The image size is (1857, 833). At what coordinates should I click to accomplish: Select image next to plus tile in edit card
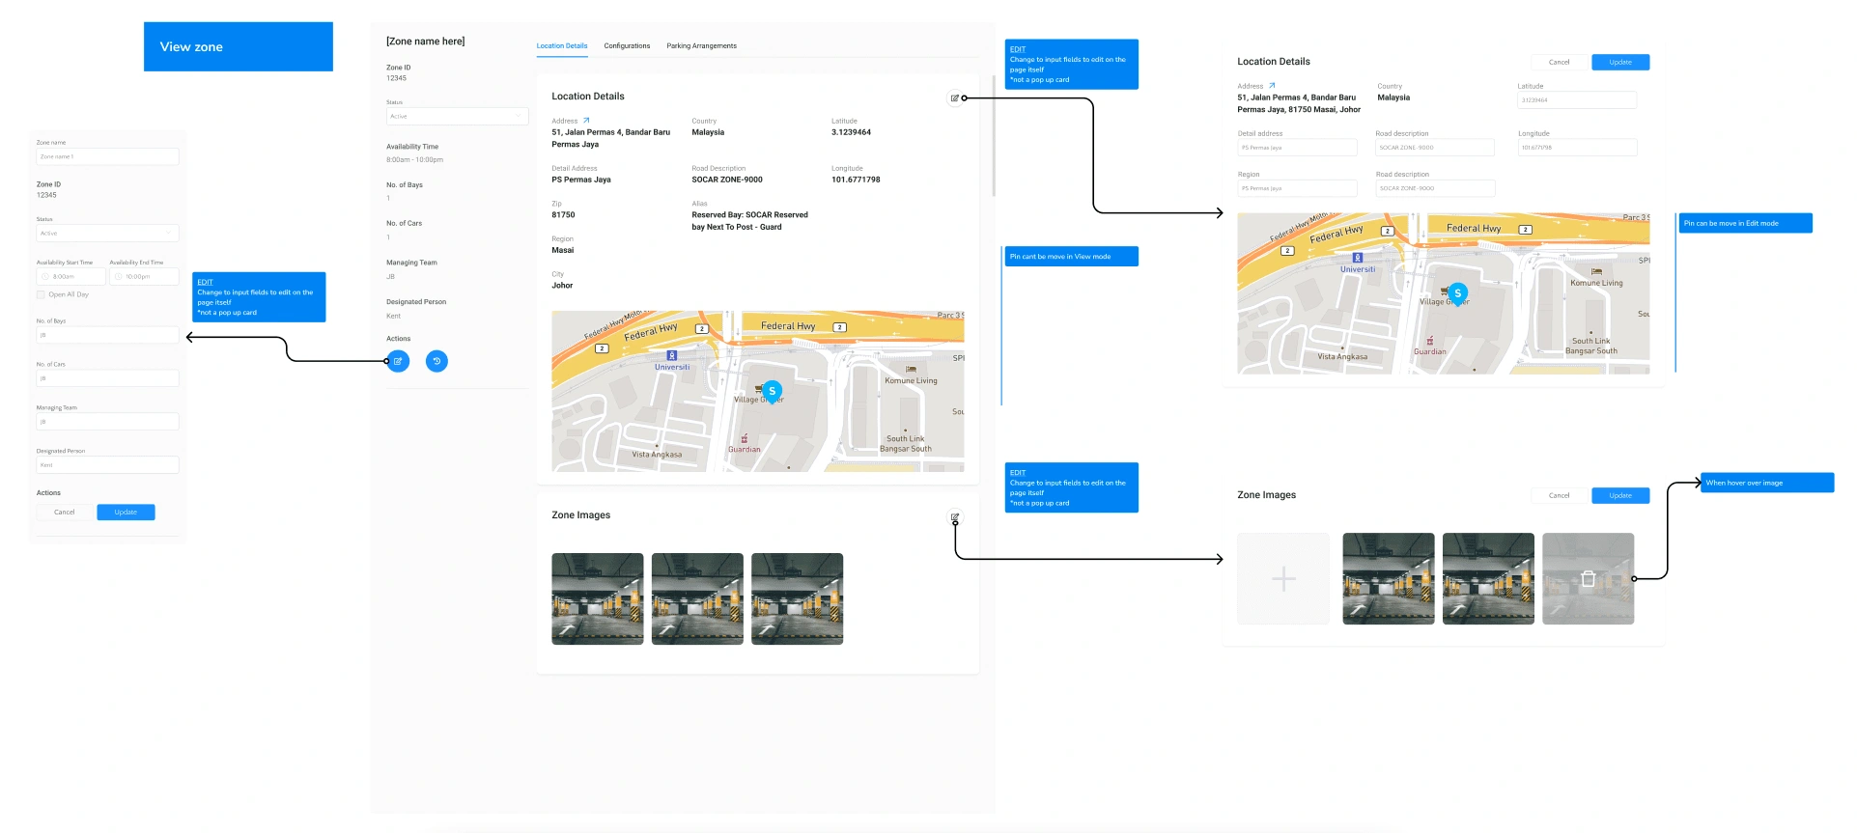coord(1389,578)
